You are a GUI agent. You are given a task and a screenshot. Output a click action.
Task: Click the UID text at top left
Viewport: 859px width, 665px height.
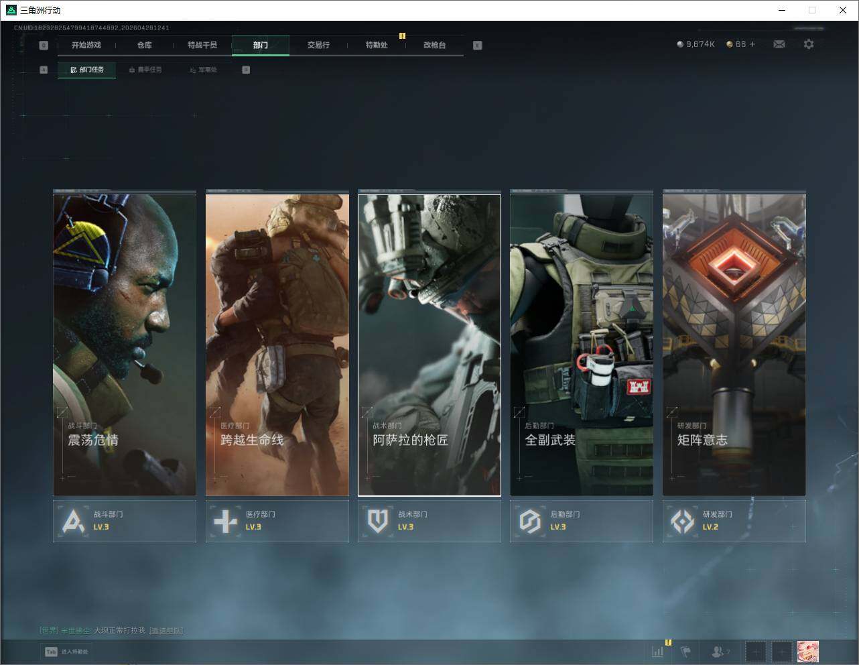[x=91, y=28]
